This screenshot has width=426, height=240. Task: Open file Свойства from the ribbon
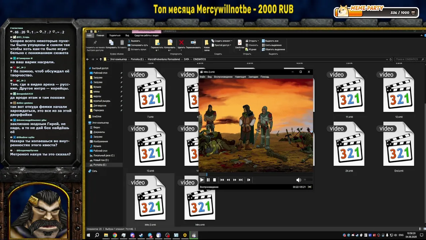(240, 44)
